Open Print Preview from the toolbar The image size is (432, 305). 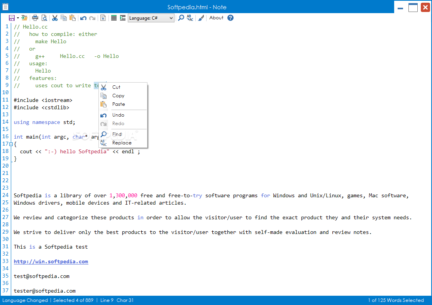click(x=44, y=18)
